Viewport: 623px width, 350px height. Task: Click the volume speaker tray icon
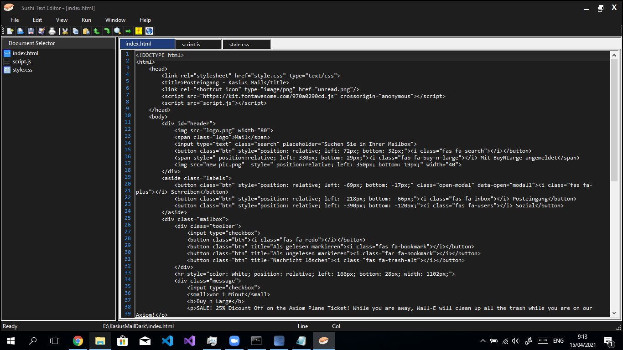pyautogui.click(x=516, y=340)
